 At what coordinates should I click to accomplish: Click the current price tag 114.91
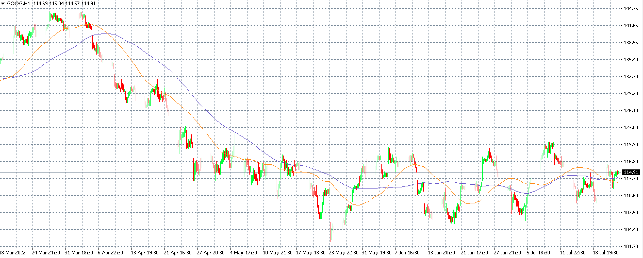[x=631, y=172]
